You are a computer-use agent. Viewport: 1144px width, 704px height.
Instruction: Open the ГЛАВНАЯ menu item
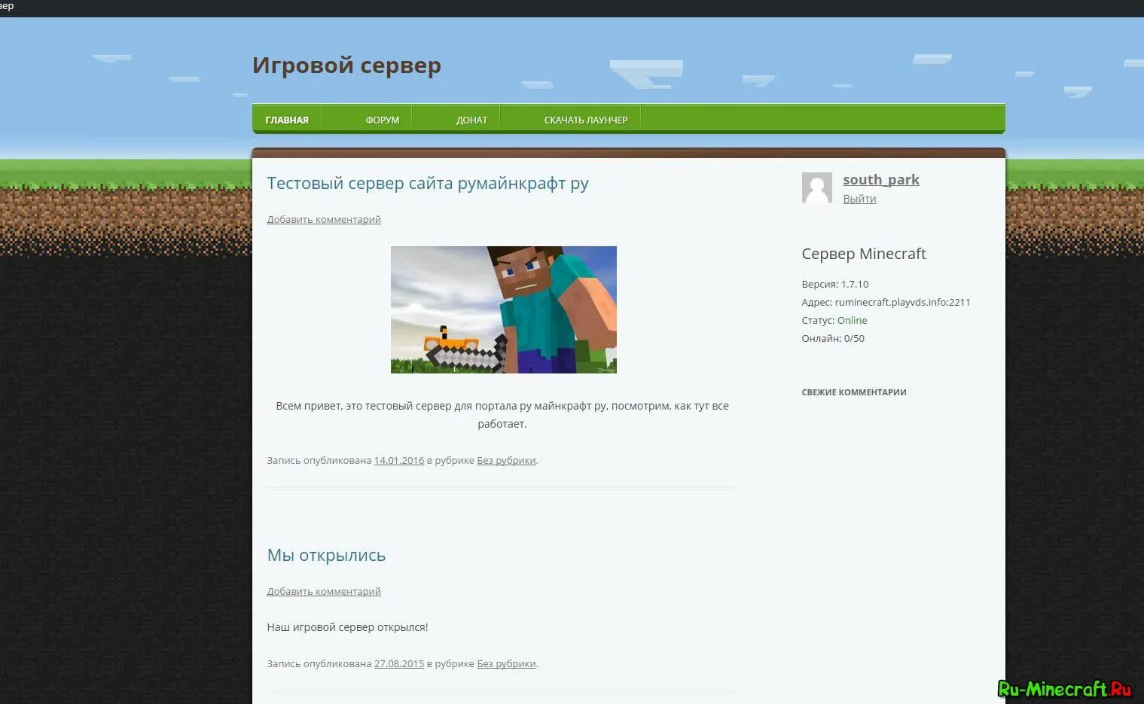coord(287,120)
